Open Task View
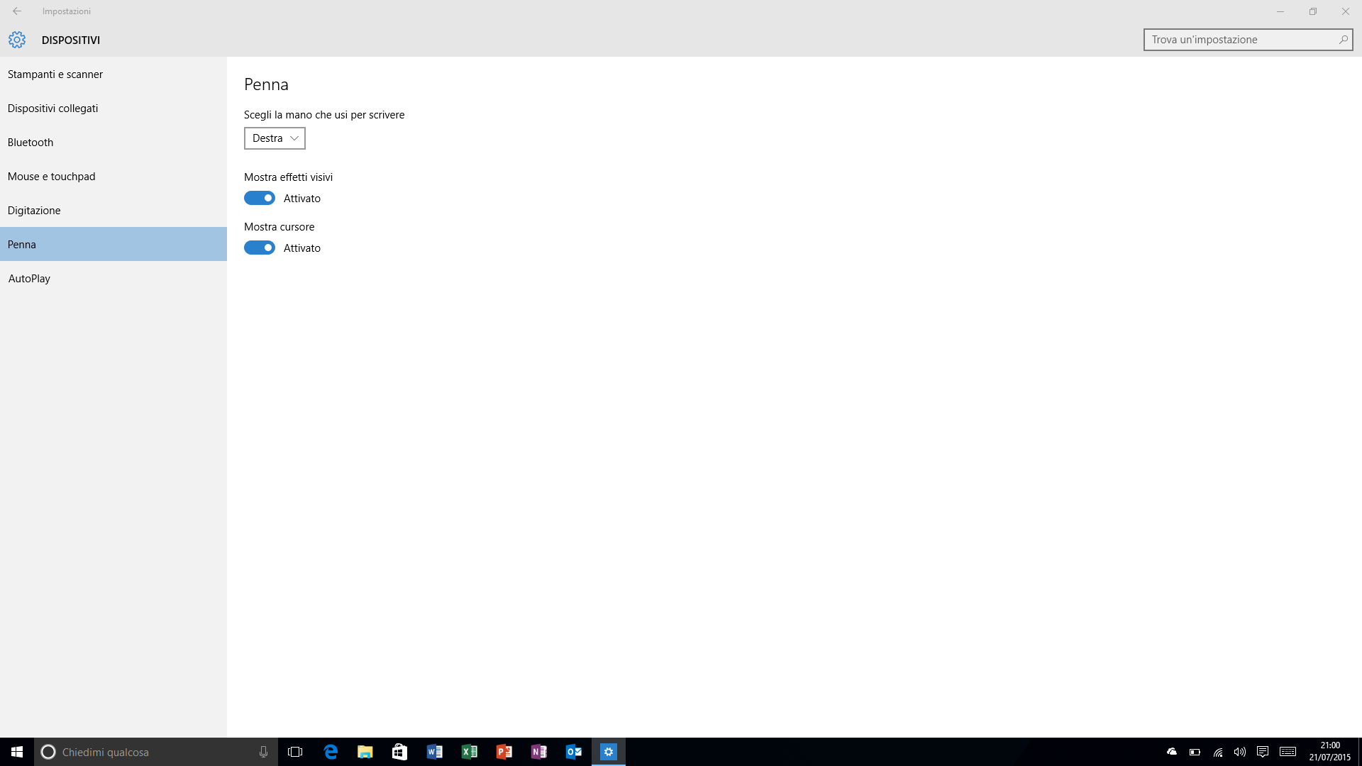The width and height of the screenshot is (1362, 766). pyautogui.click(x=295, y=752)
